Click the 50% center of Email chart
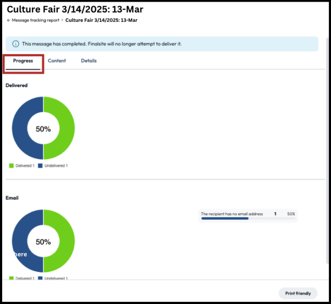The height and width of the screenshot is (304, 331). [43, 242]
